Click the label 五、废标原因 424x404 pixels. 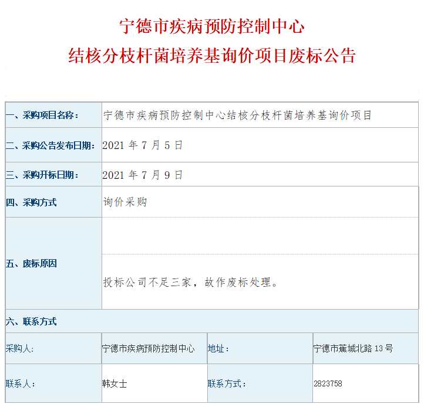31,263
